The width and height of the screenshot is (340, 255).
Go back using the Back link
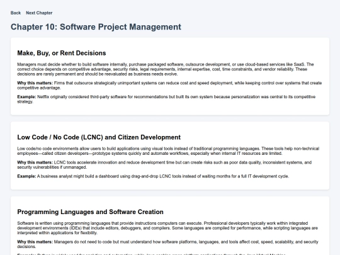tap(16, 13)
